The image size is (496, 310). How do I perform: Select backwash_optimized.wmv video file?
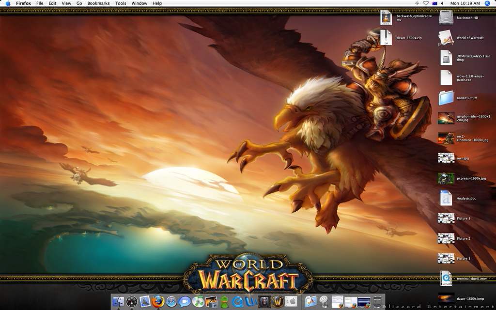coord(386,17)
